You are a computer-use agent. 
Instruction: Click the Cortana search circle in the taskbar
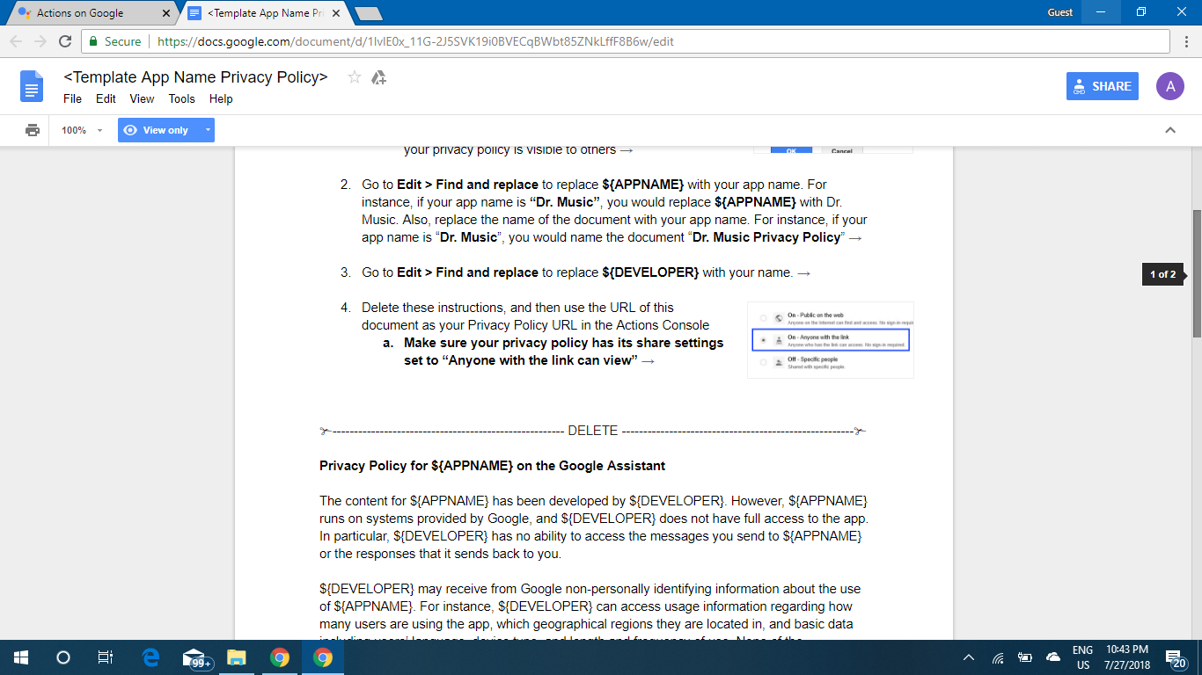[x=63, y=657]
